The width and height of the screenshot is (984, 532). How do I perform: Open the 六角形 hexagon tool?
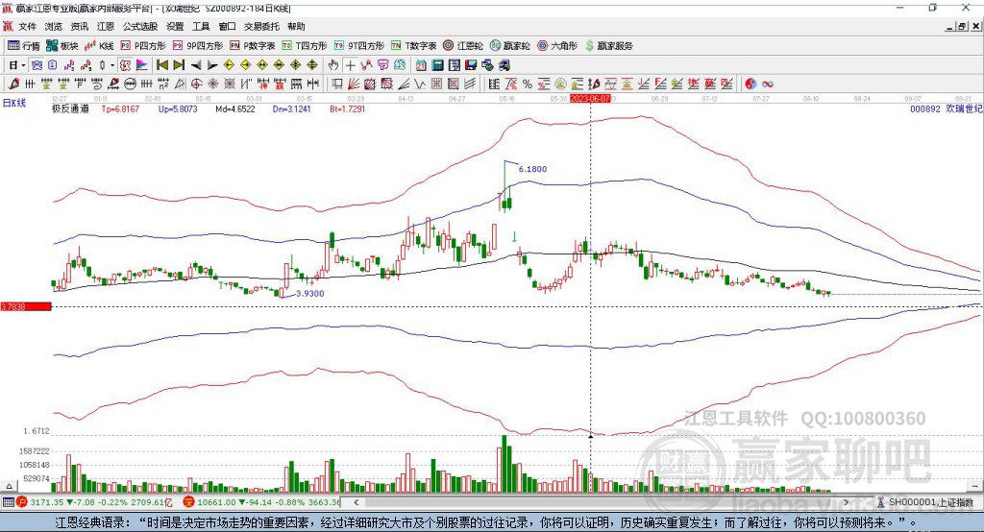[557, 46]
